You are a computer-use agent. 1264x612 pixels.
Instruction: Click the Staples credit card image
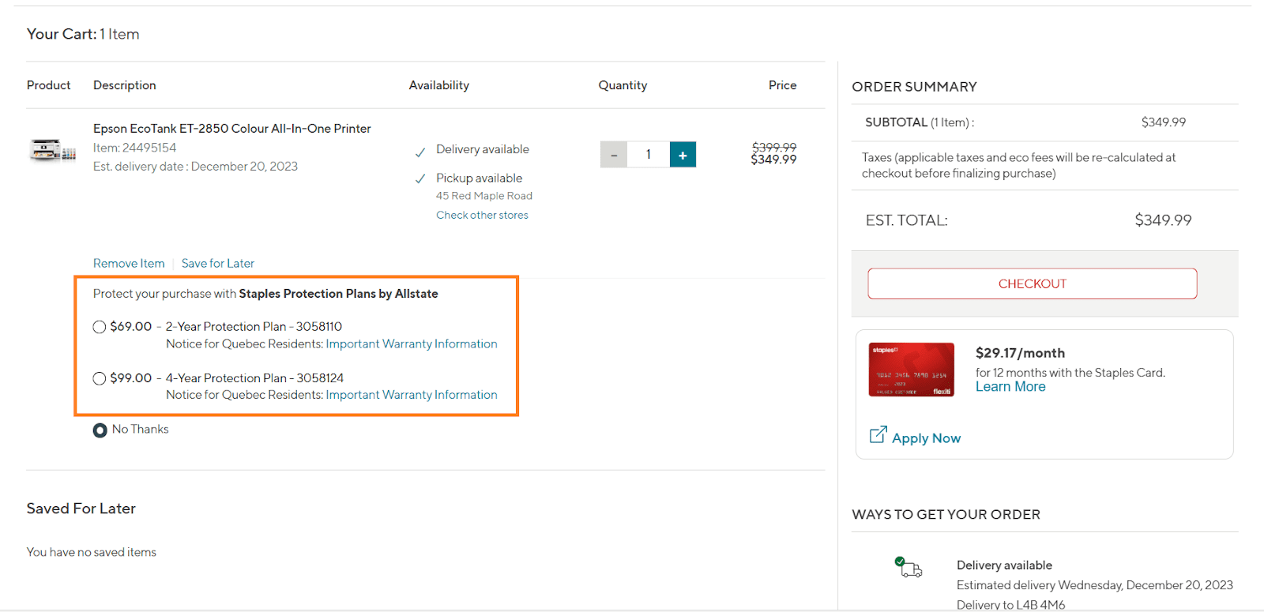pyautogui.click(x=912, y=370)
